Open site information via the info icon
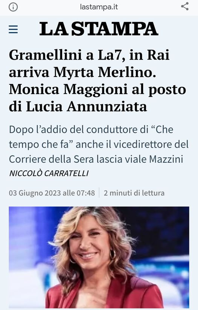 click(x=13, y=7)
